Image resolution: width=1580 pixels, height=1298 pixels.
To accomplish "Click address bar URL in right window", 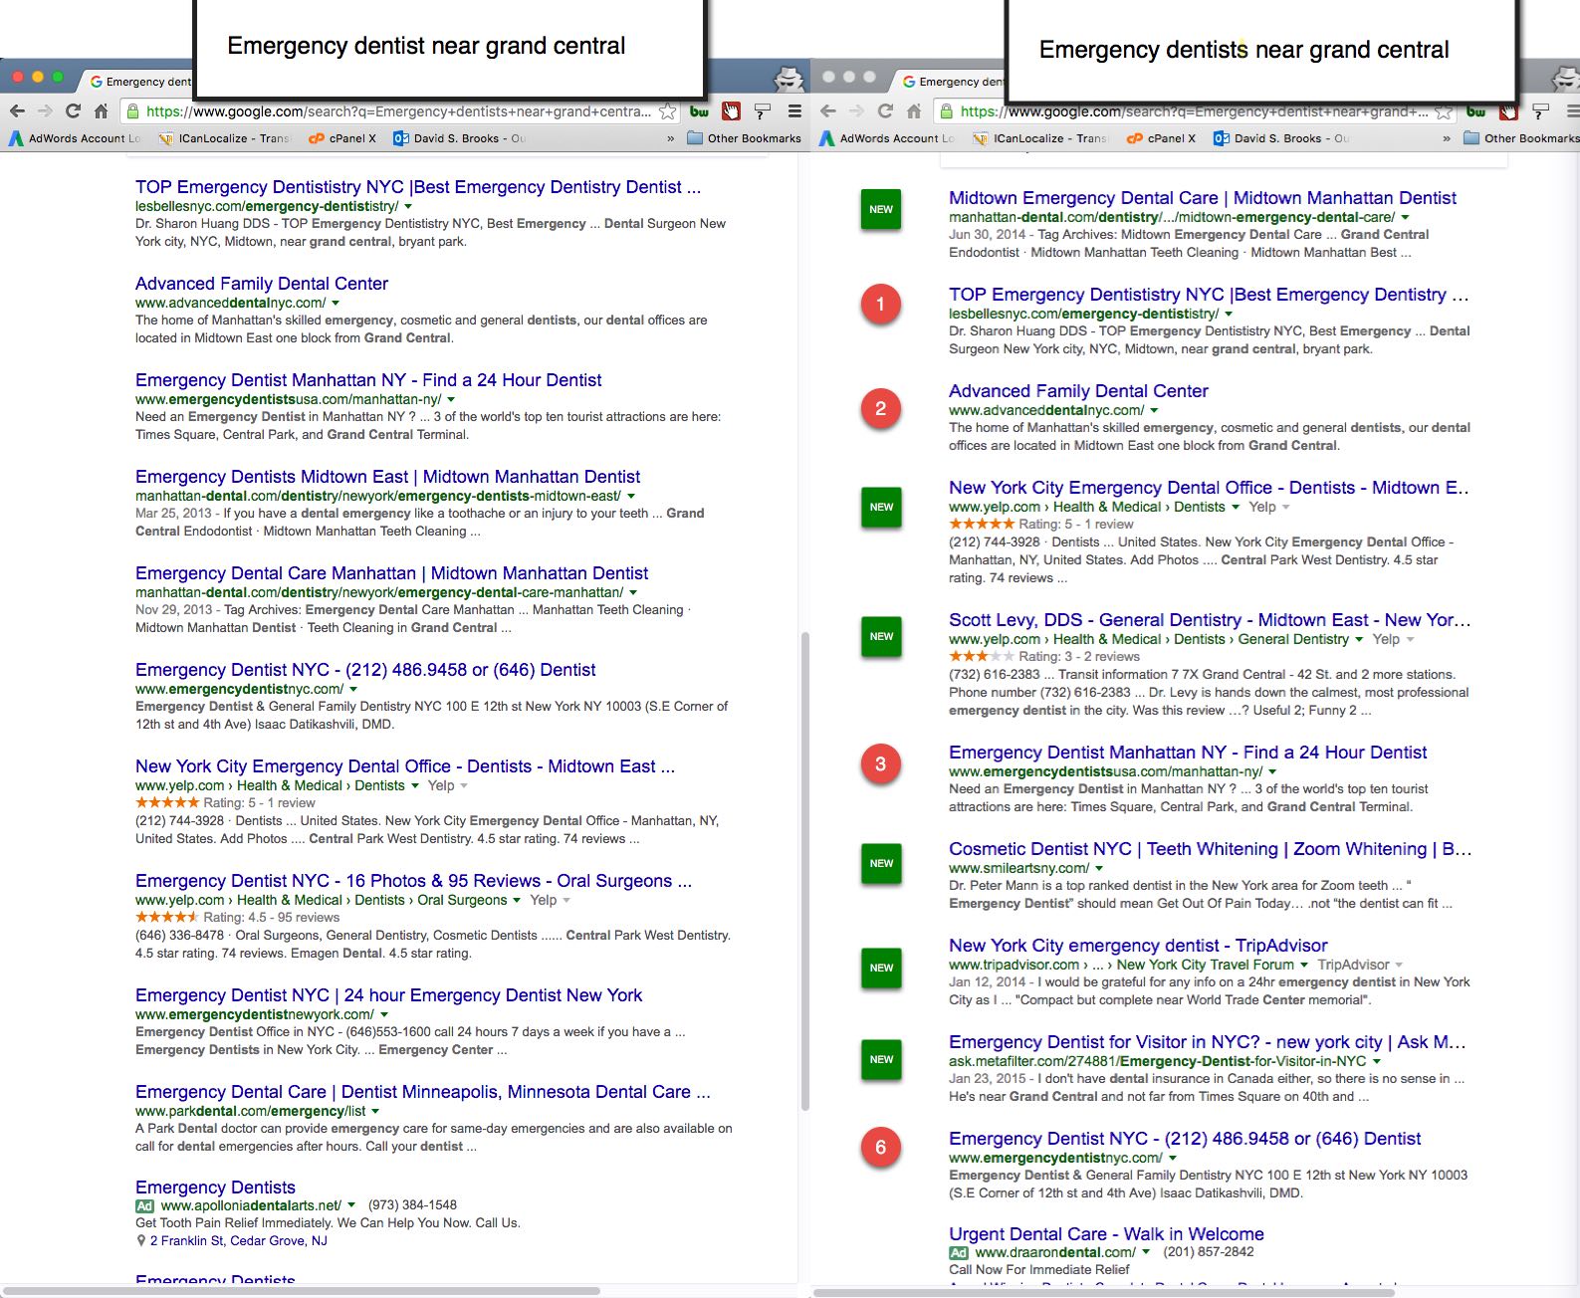I will click(x=1194, y=111).
